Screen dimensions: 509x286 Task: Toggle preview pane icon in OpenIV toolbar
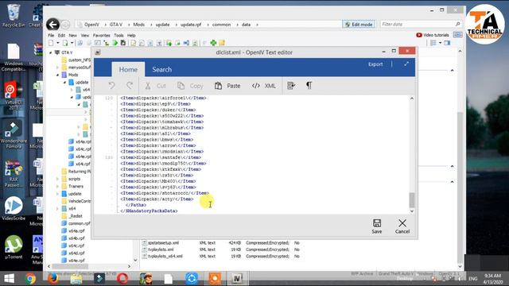coord(447,43)
